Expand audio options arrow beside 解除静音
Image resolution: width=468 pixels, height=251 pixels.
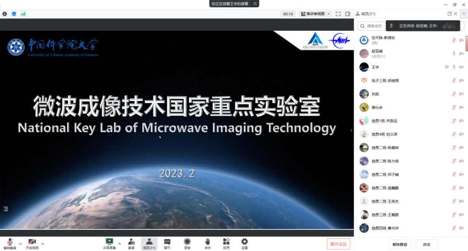click(20, 244)
